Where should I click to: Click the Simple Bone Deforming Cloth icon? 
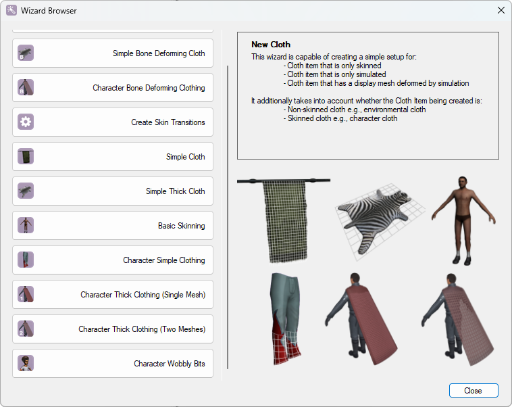click(26, 53)
